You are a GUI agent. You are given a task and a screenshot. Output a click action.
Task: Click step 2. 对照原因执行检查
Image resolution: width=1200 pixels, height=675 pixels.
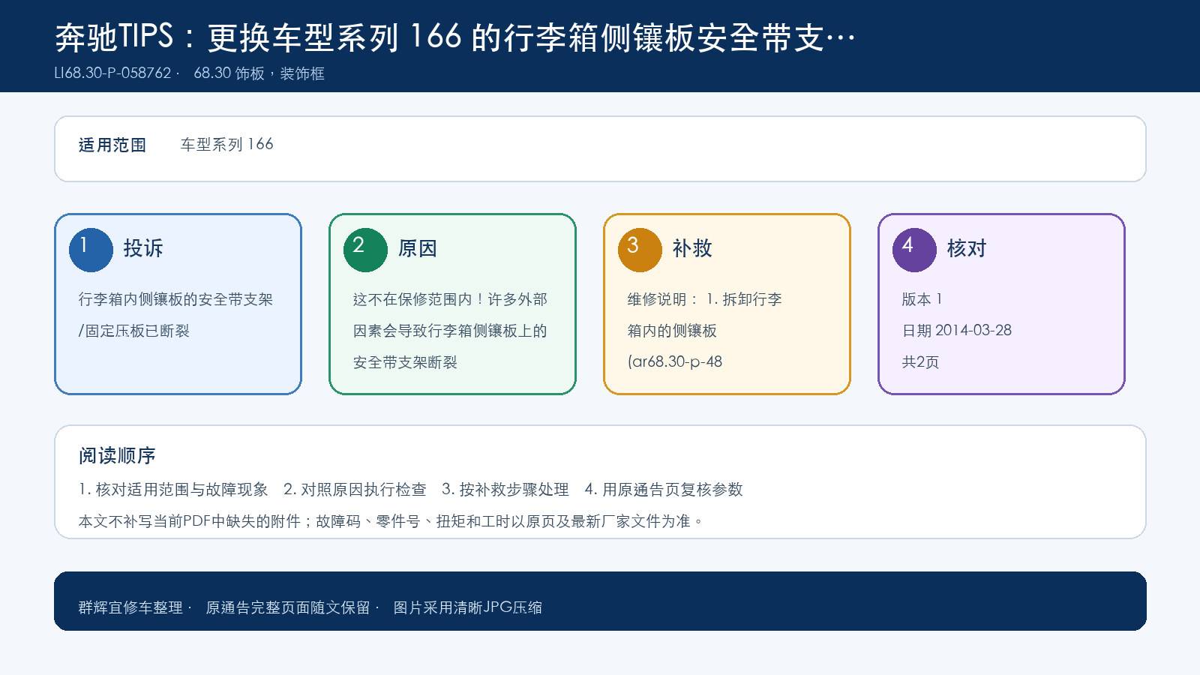[355, 490]
